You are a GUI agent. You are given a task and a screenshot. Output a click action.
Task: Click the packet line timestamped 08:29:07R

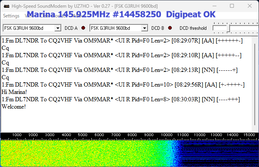tap(122, 41)
